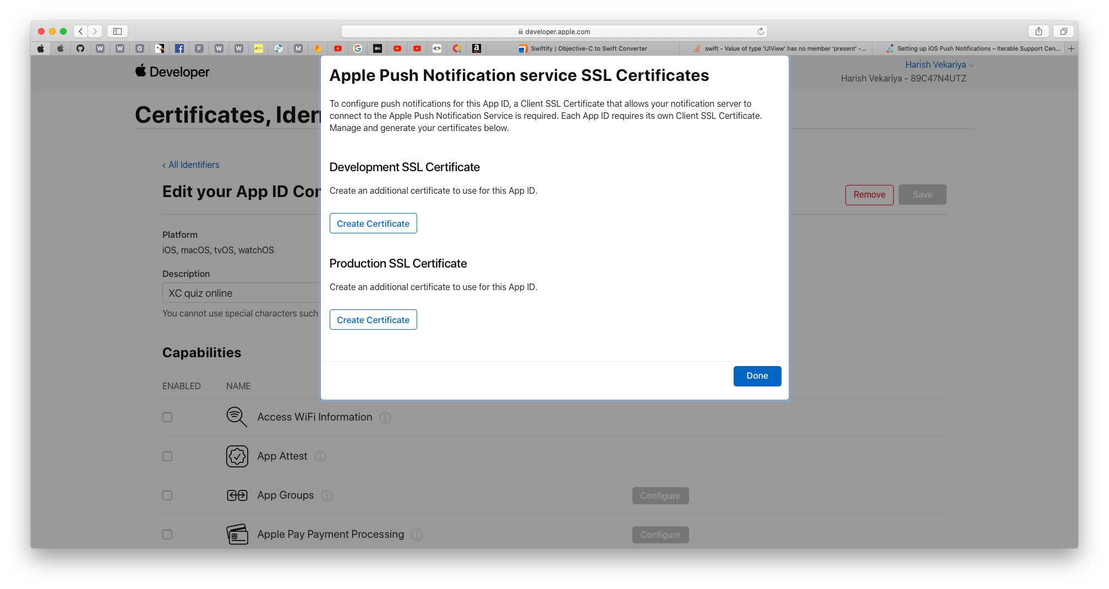1109x589 pixels.
Task: Click the Safari sidebar toggle icon
Action: click(x=117, y=31)
